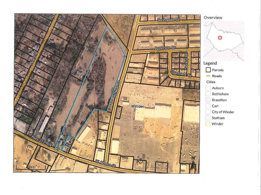Pick the Carl legend color swatch
Image resolution: width=261 pixels, height=195 pixels.
click(x=208, y=106)
